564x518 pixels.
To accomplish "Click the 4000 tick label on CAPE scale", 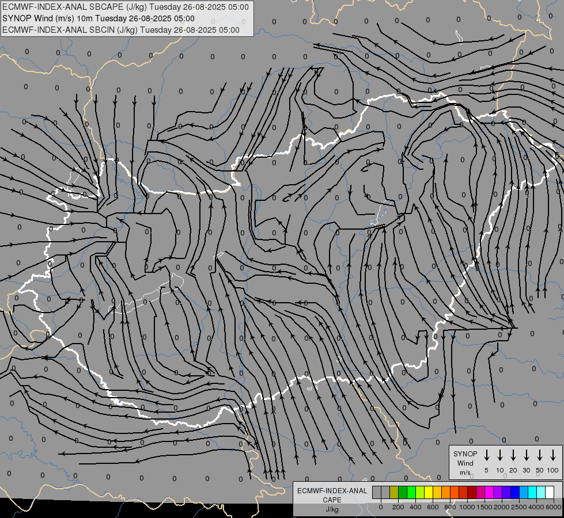I will (x=536, y=507).
